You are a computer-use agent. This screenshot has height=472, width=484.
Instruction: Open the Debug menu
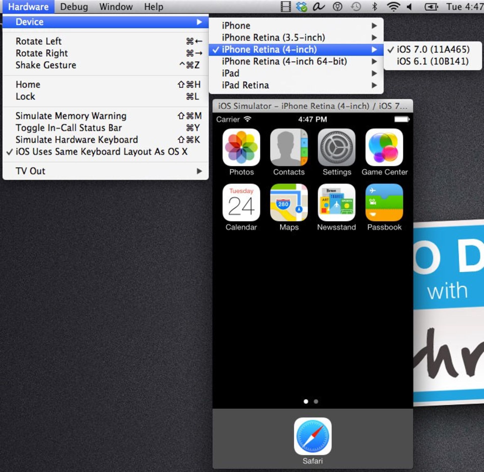coord(74,7)
